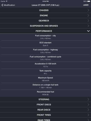Collapse the PERFORMANCE section

45,31
